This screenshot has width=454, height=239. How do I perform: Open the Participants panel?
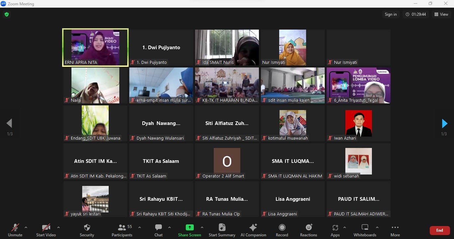[x=122, y=228]
